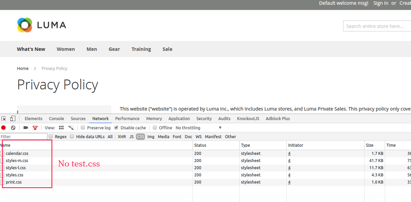
Task: Click the print.css file icon
Action: (2, 182)
